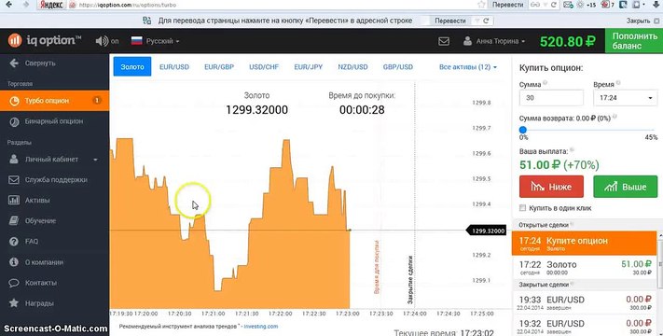The image size is (663, 336).
Task: Go back with the browser back arrow
Action: [x=8, y=5]
